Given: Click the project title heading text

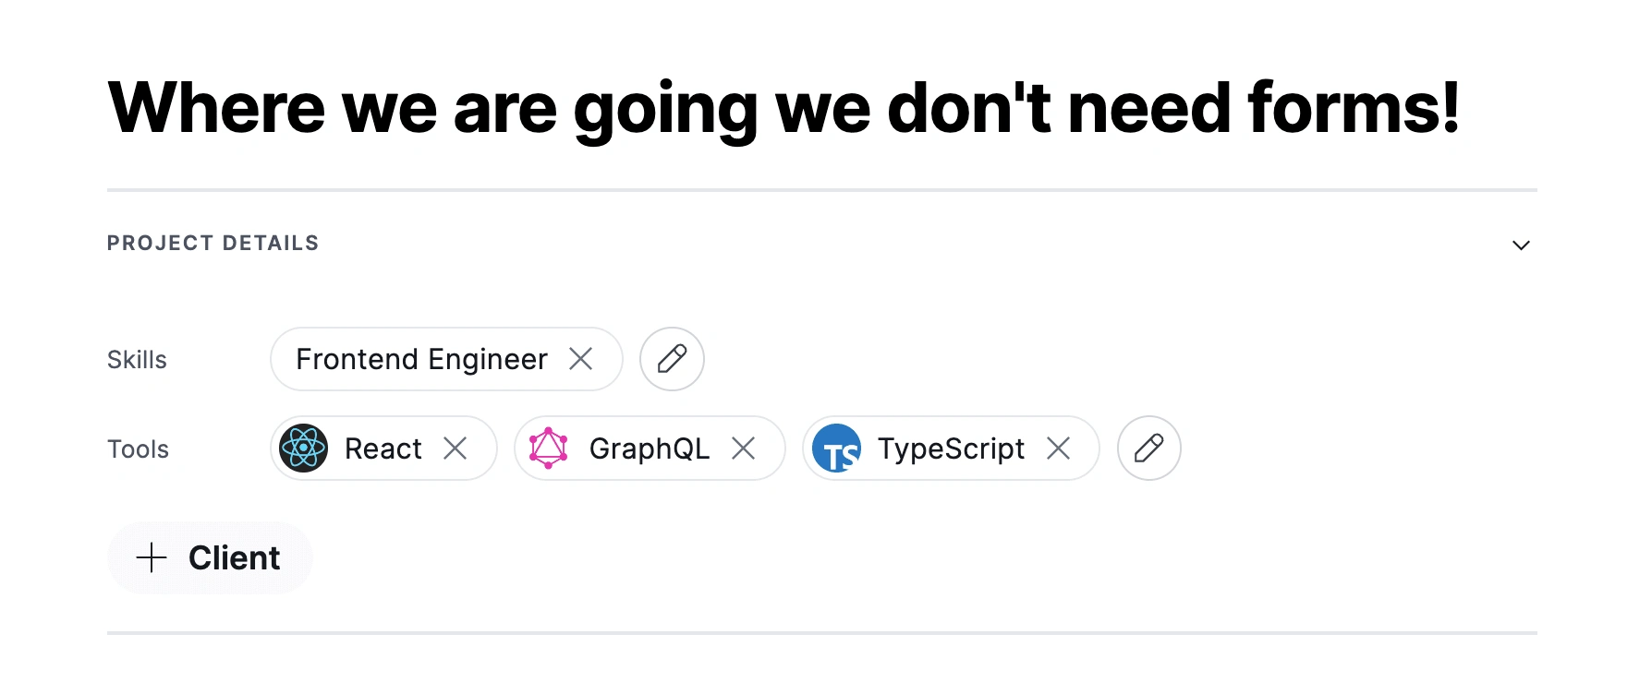Looking at the screenshot, I should point(783,109).
